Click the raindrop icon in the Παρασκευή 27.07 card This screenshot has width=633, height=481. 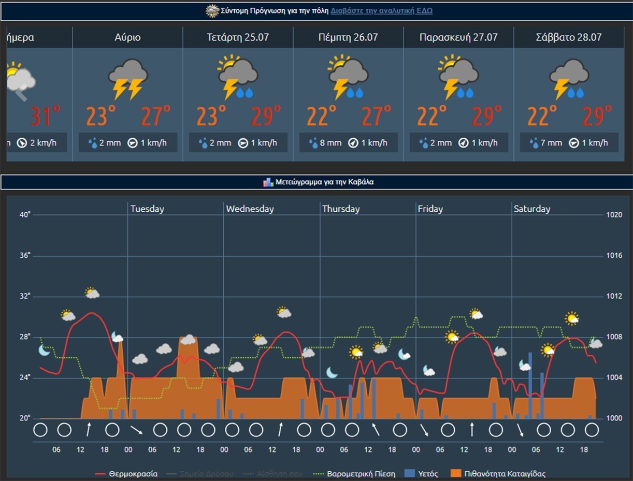[424, 143]
